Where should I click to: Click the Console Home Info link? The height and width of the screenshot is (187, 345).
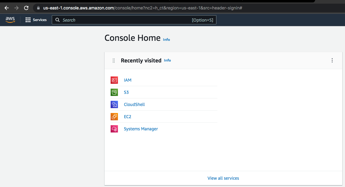[166, 40]
